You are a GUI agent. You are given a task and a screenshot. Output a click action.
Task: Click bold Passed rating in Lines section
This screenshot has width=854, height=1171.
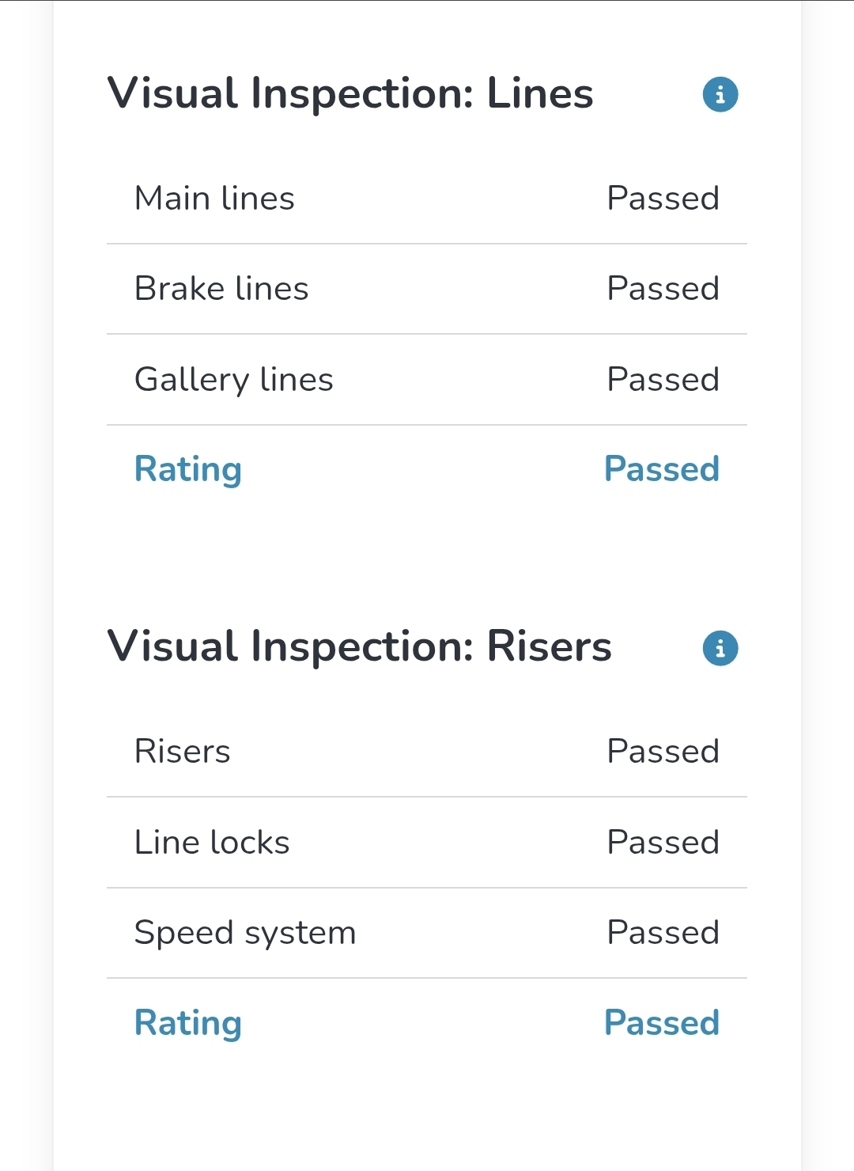click(662, 469)
